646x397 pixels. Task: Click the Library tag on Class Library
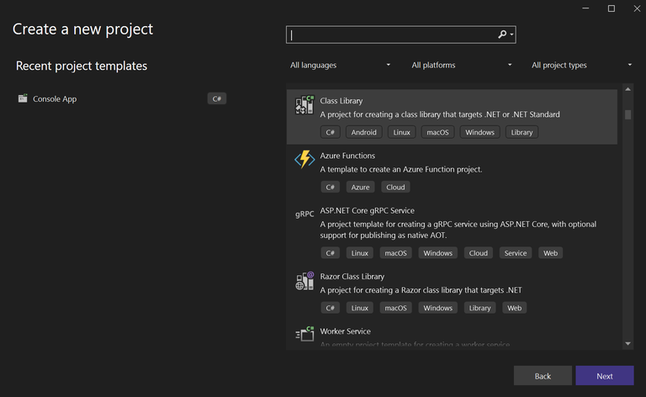point(522,132)
